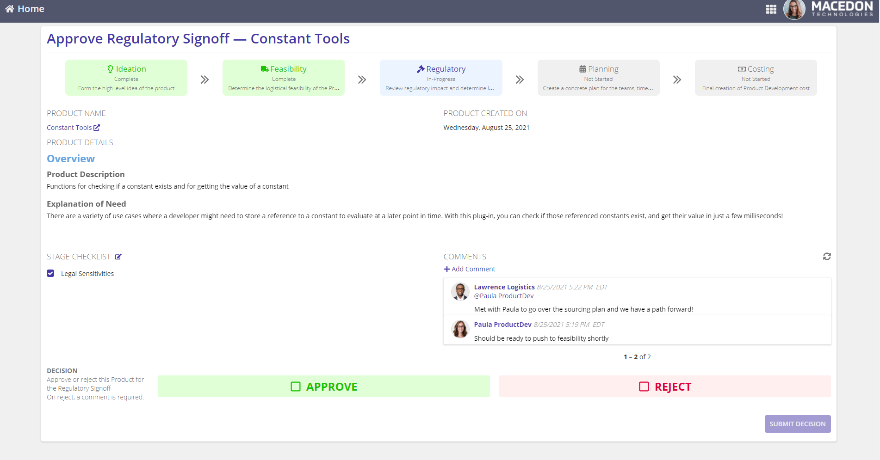Select the Costing stage card
The image size is (880, 460).
pos(756,78)
